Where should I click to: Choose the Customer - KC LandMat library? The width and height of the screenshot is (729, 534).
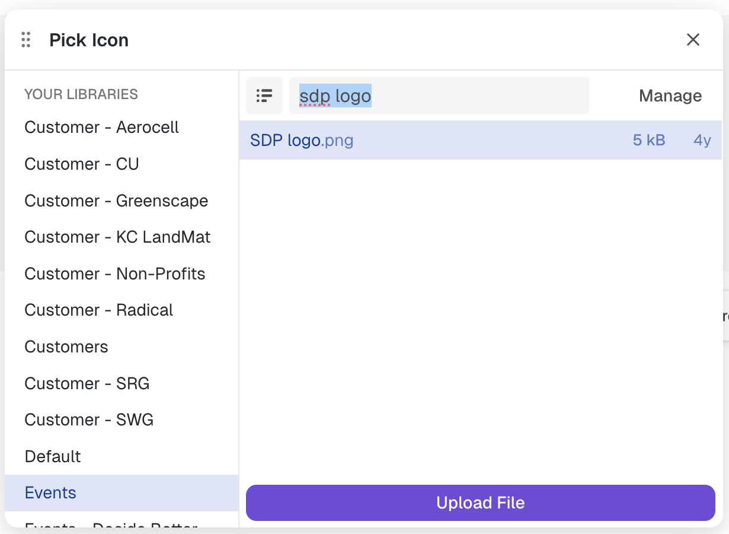[x=121, y=237]
